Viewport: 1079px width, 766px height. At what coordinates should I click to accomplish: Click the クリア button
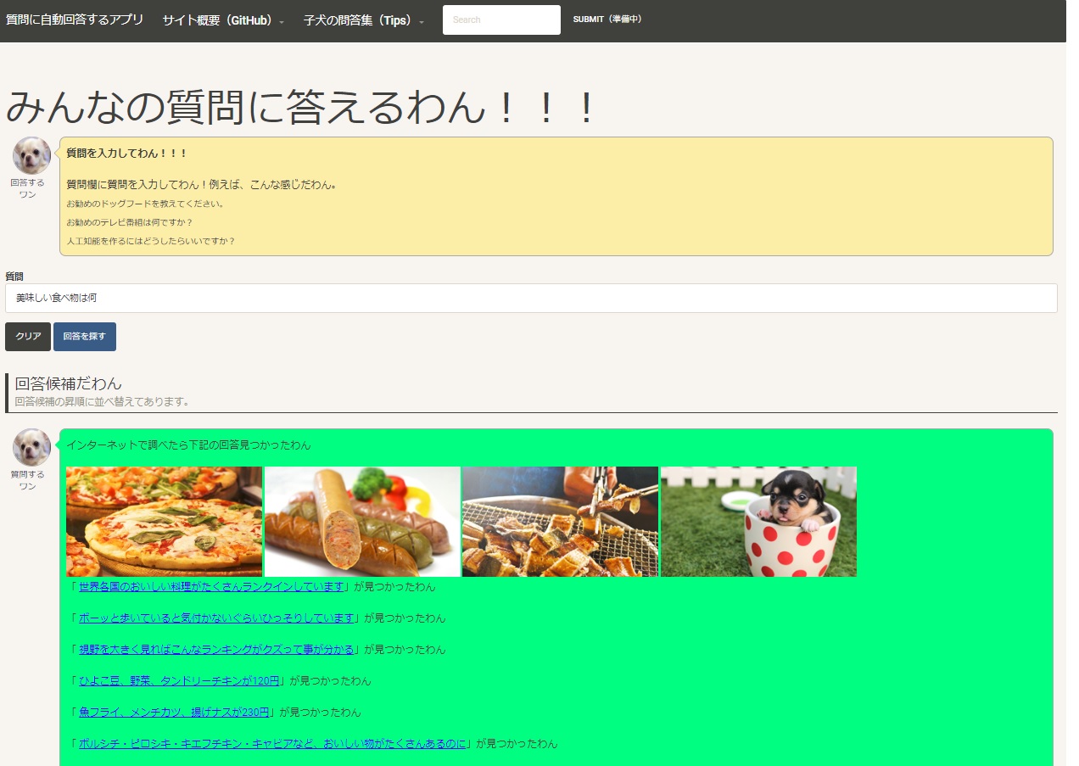click(x=28, y=337)
